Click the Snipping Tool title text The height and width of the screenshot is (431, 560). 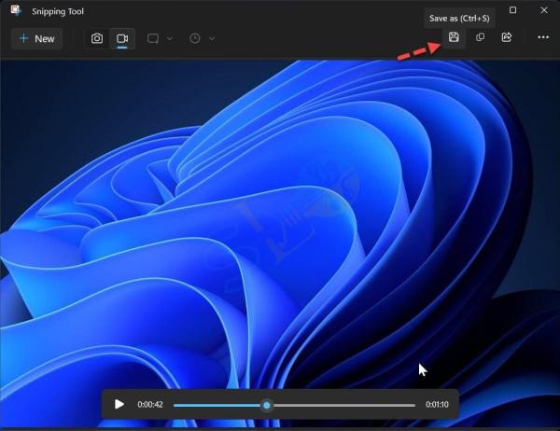(58, 11)
